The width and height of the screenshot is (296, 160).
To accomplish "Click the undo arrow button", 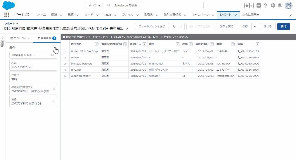I will point(174,27).
